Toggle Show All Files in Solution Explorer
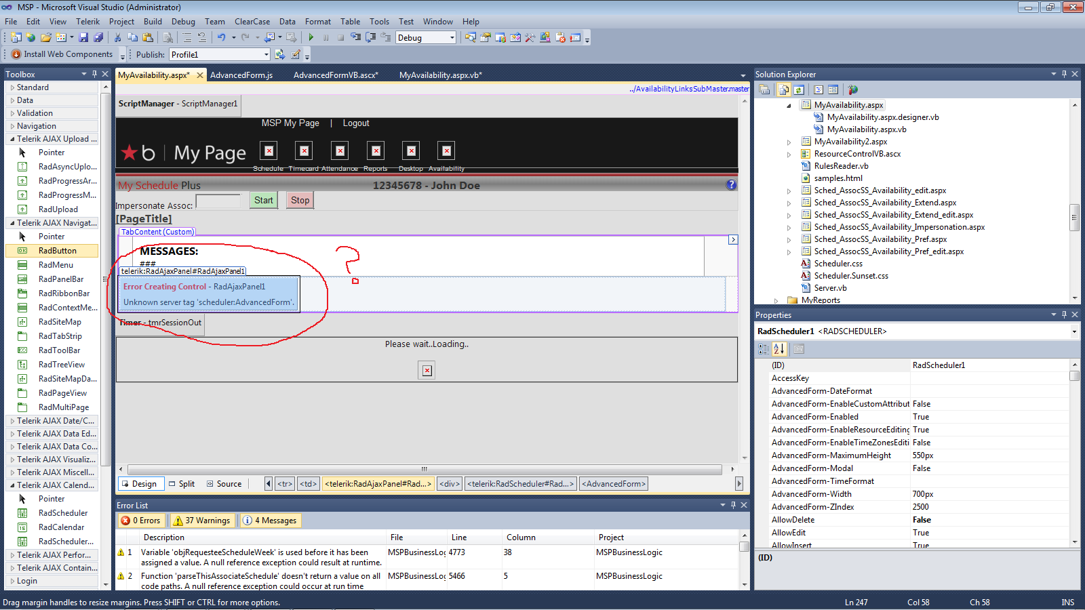The image size is (1085, 610). coord(783,90)
